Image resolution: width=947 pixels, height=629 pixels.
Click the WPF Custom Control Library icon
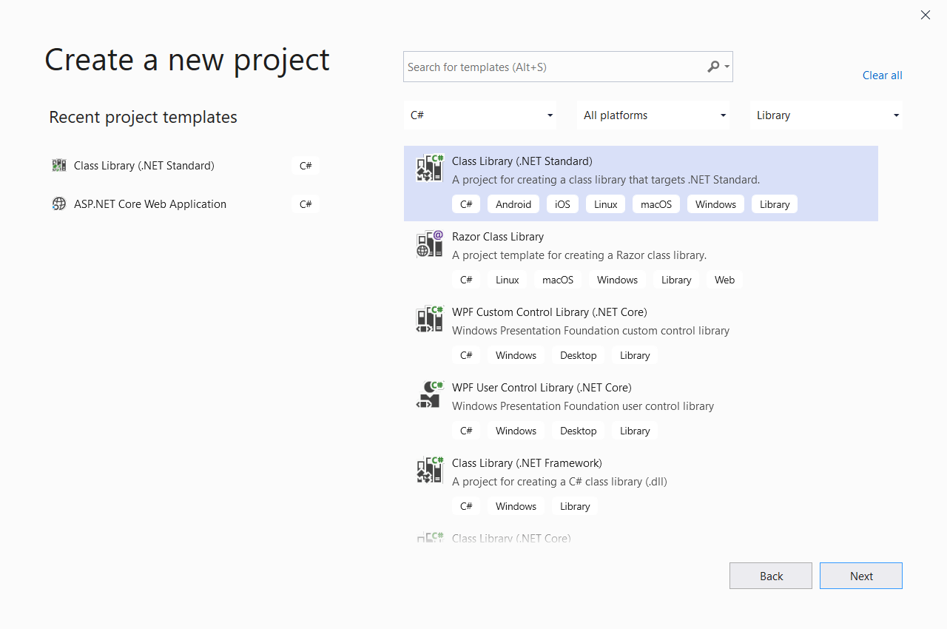pos(429,319)
